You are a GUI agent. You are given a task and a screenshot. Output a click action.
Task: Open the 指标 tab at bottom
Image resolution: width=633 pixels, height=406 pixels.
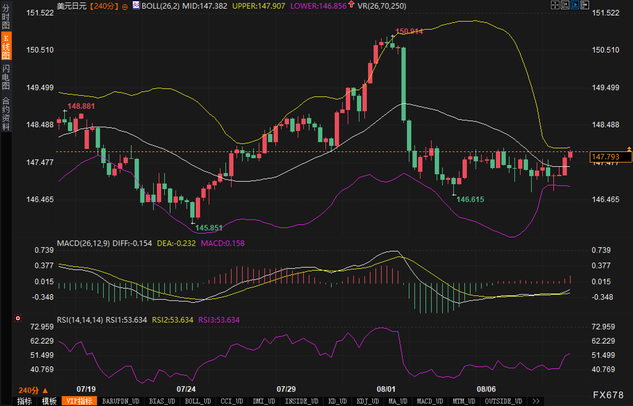tap(24, 401)
